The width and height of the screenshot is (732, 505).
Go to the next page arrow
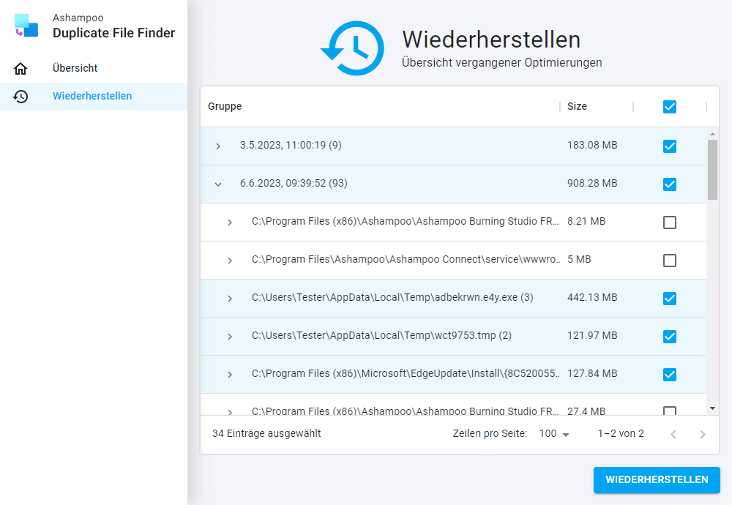(x=703, y=435)
